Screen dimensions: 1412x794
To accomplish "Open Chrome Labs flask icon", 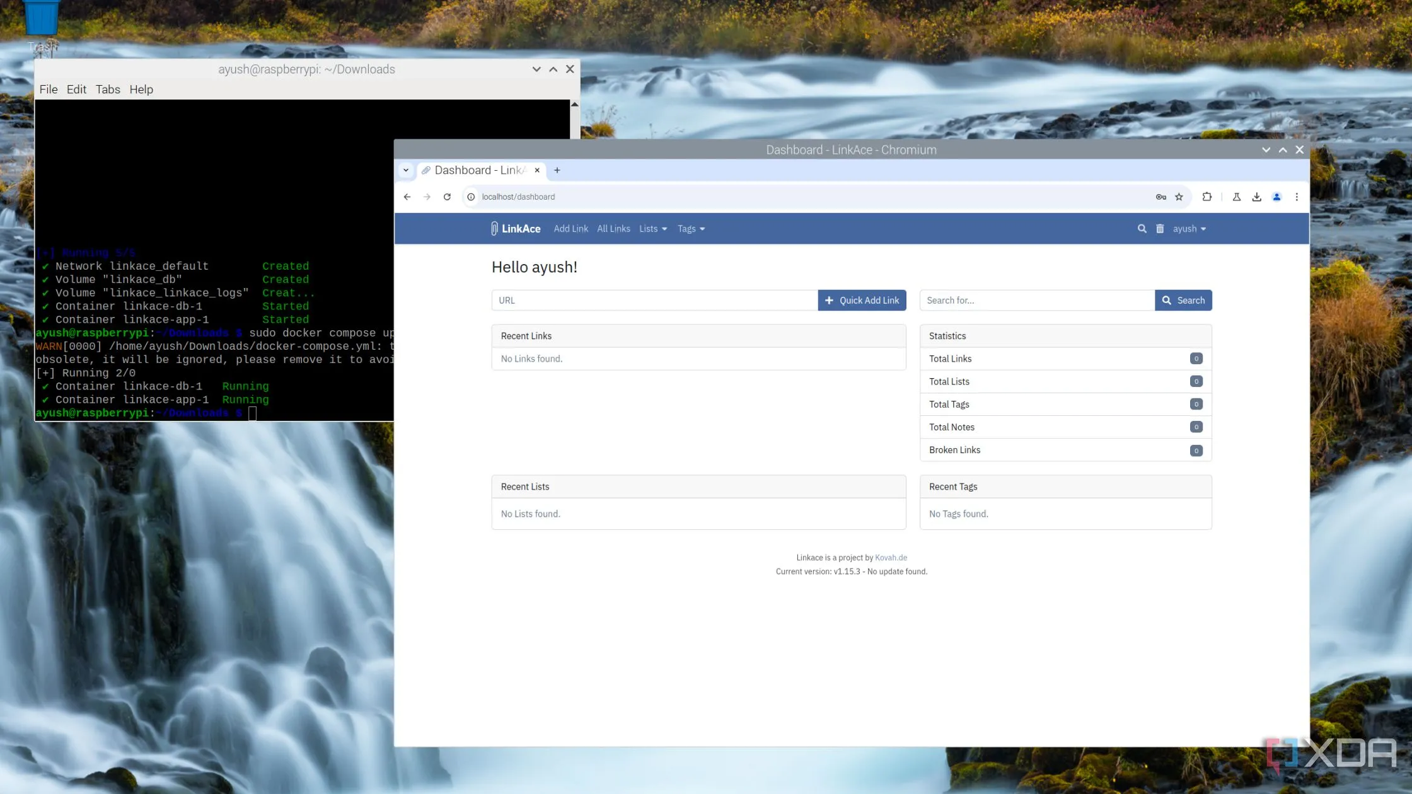I will (x=1237, y=197).
